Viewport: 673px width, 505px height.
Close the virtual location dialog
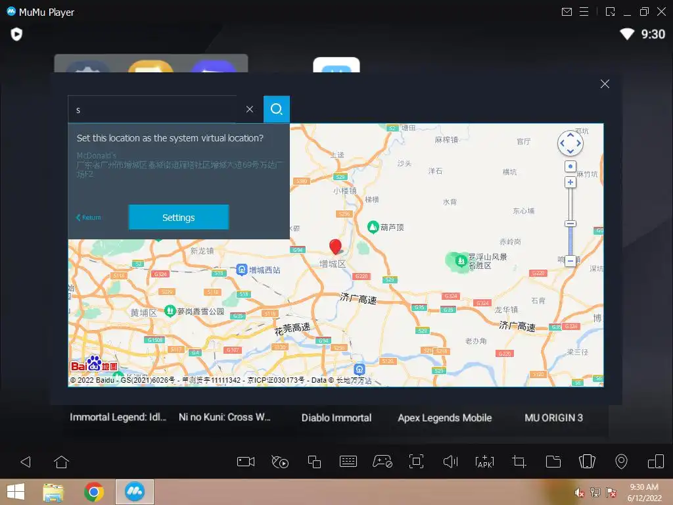click(605, 84)
